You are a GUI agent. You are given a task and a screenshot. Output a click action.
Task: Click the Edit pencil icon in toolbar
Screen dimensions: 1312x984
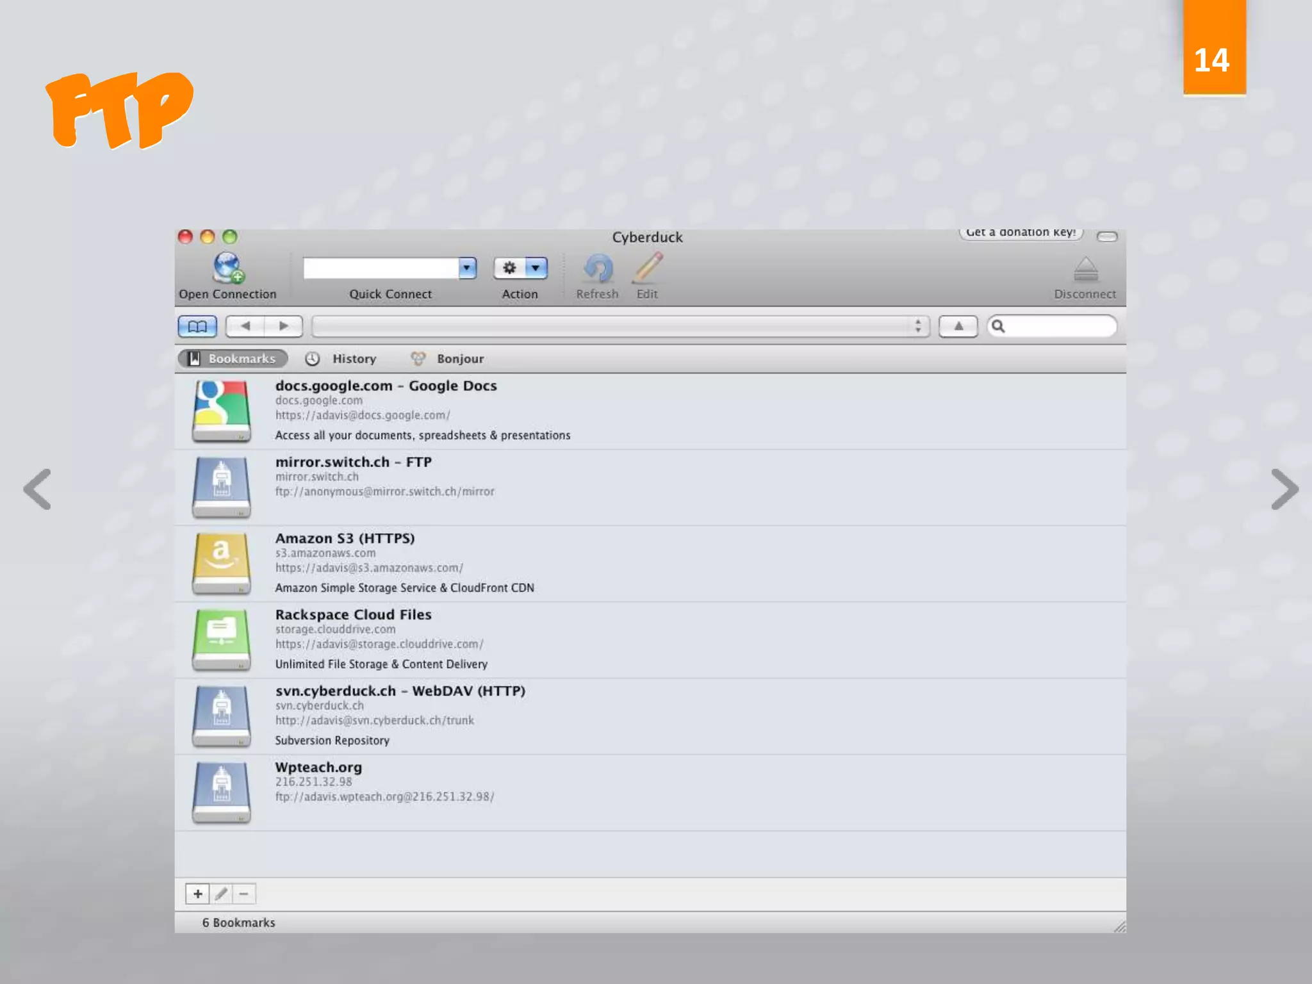tap(648, 268)
